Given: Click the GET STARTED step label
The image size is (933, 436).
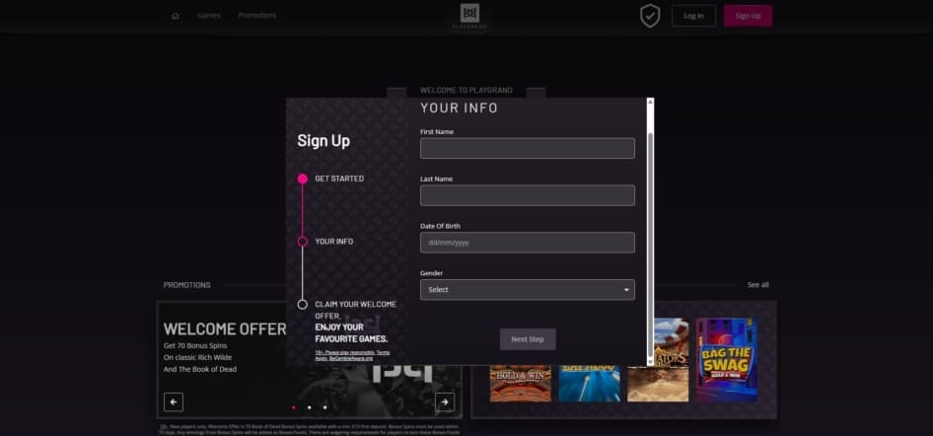Looking at the screenshot, I should [339, 179].
